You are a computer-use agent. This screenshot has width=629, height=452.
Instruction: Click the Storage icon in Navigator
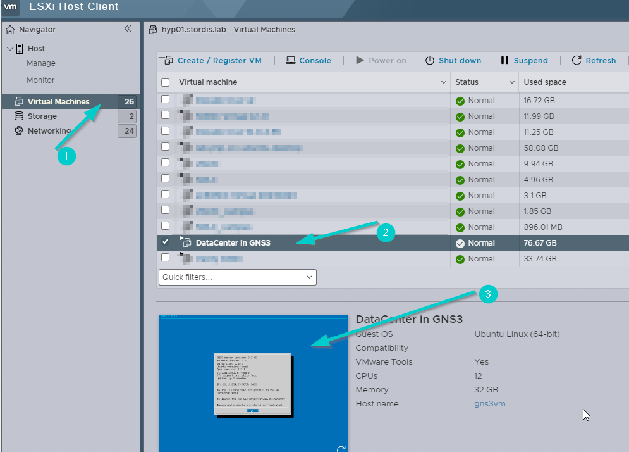coord(19,116)
